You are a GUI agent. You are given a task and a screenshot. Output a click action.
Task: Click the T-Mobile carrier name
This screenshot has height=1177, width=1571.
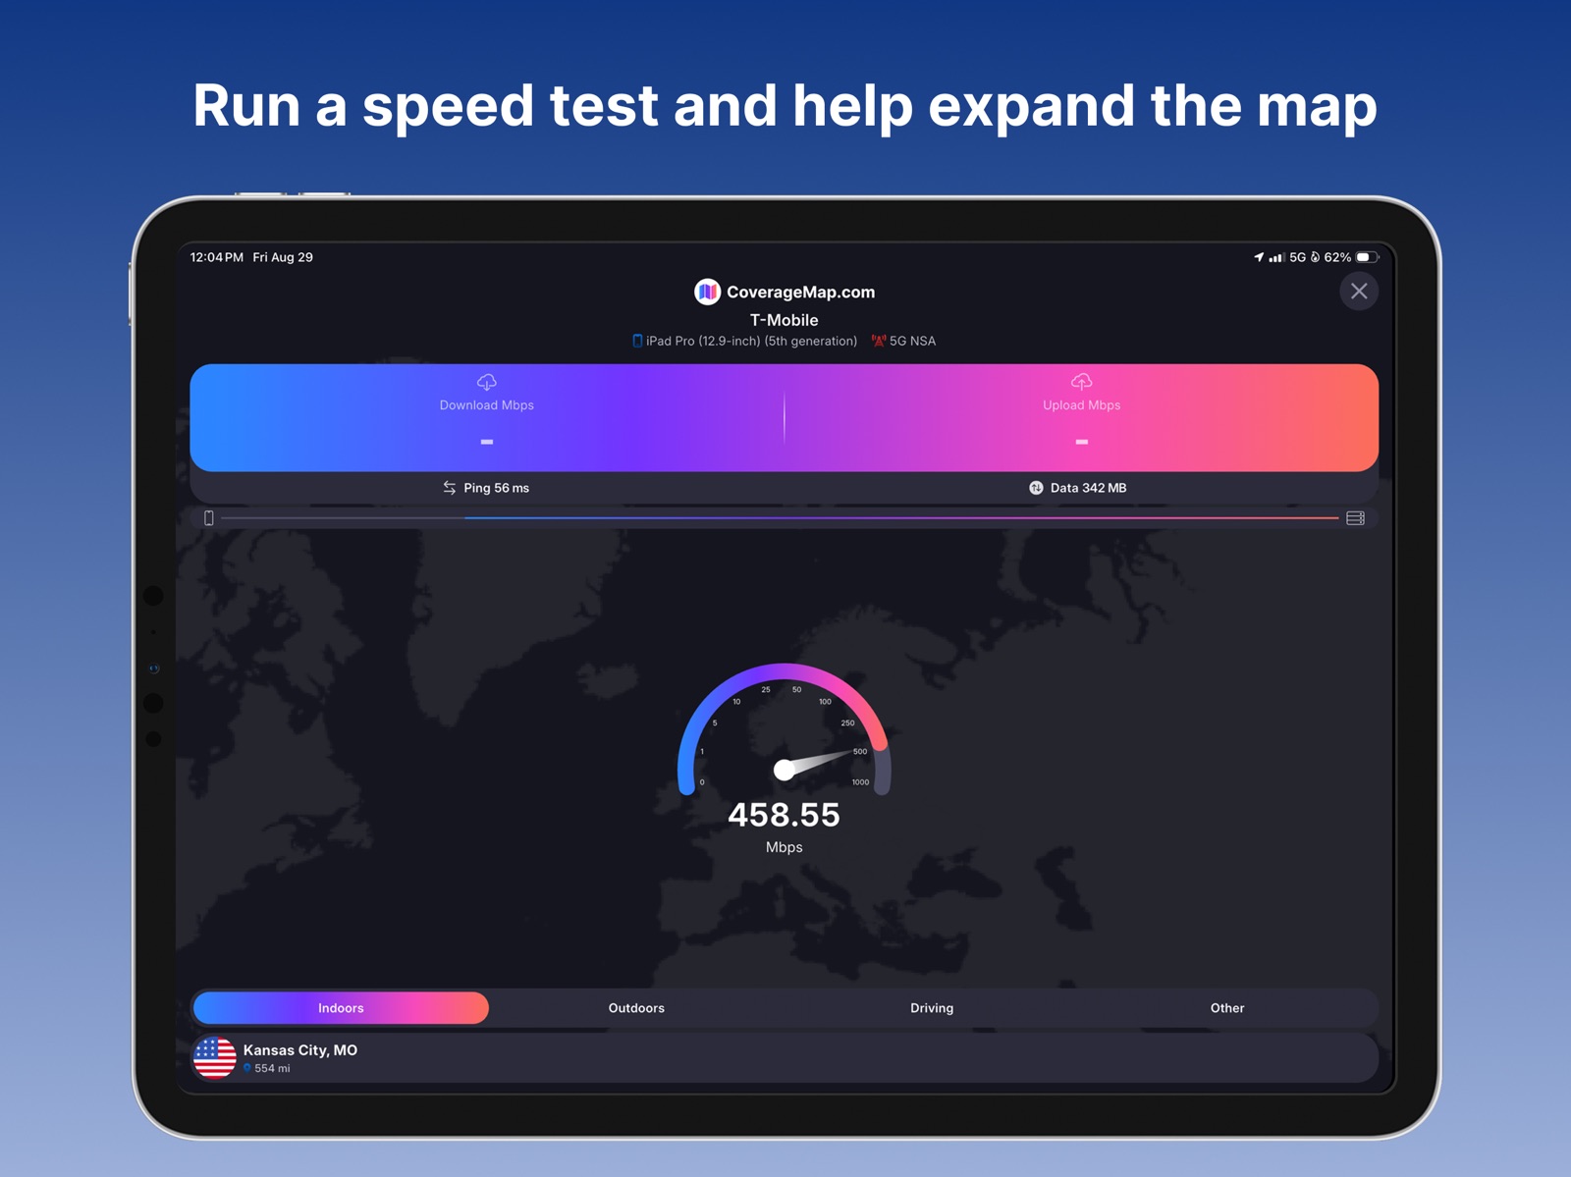pos(785,320)
